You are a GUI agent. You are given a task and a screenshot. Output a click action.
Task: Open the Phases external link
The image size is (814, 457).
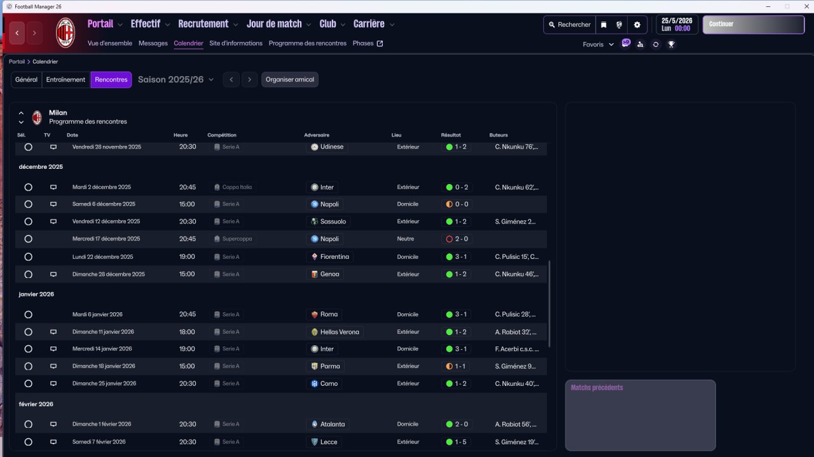(368, 44)
